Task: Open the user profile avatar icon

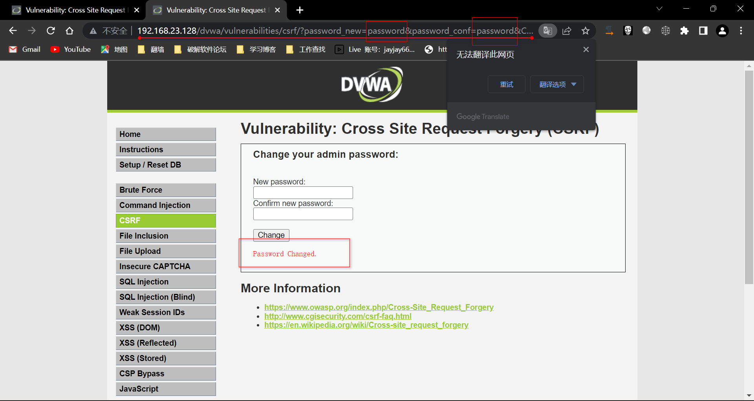Action: (722, 31)
